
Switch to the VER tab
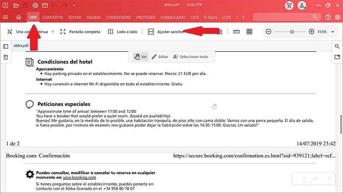pos(33,17)
